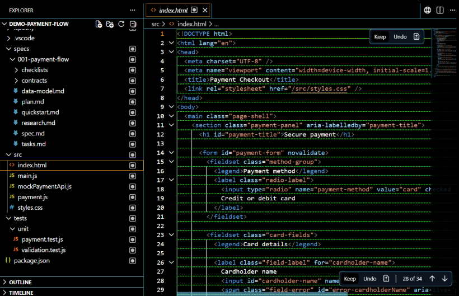Click line number 12 in the gutter
The width and height of the screenshot is (459, 296).
click(x=161, y=134)
